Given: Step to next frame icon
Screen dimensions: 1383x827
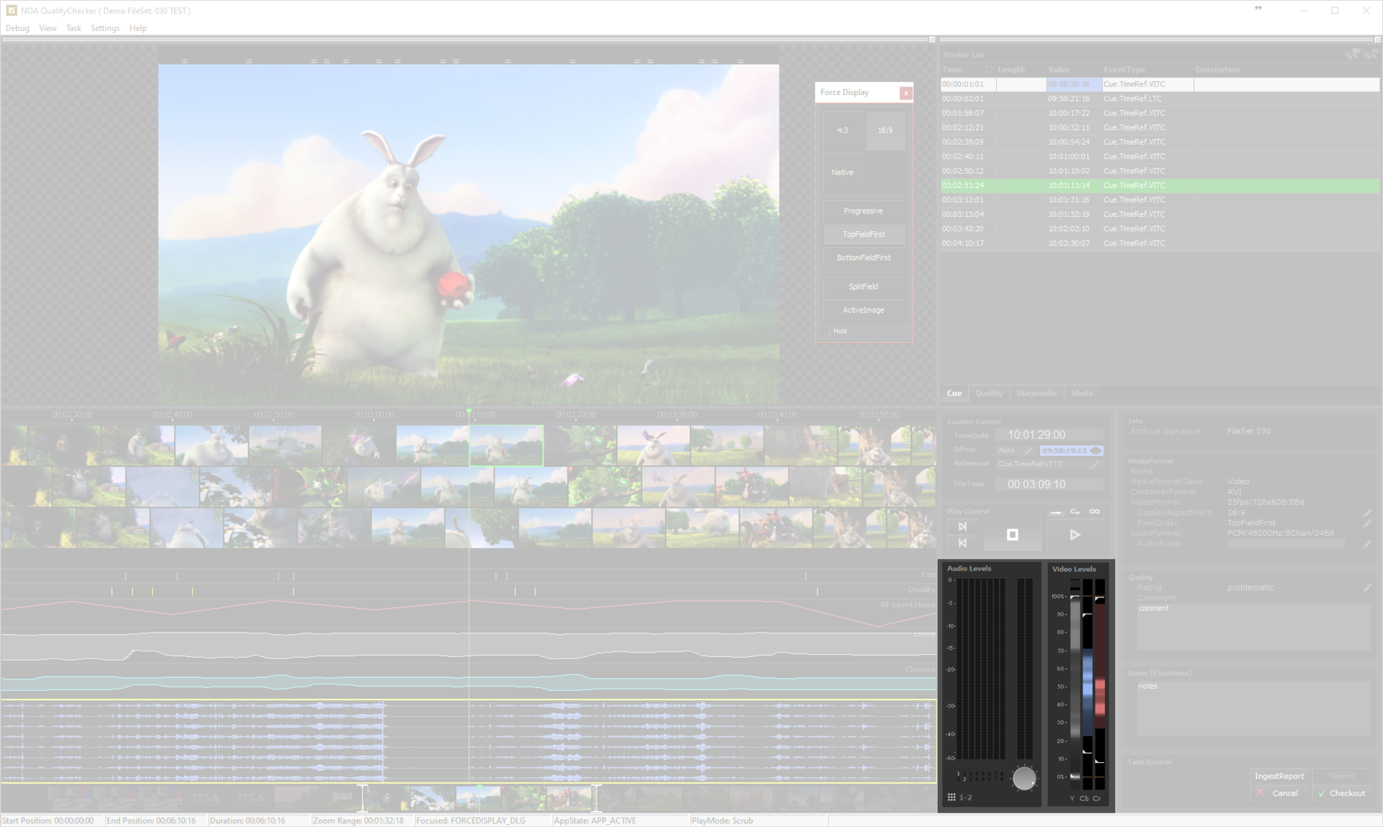Looking at the screenshot, I should tap(962, 527).
